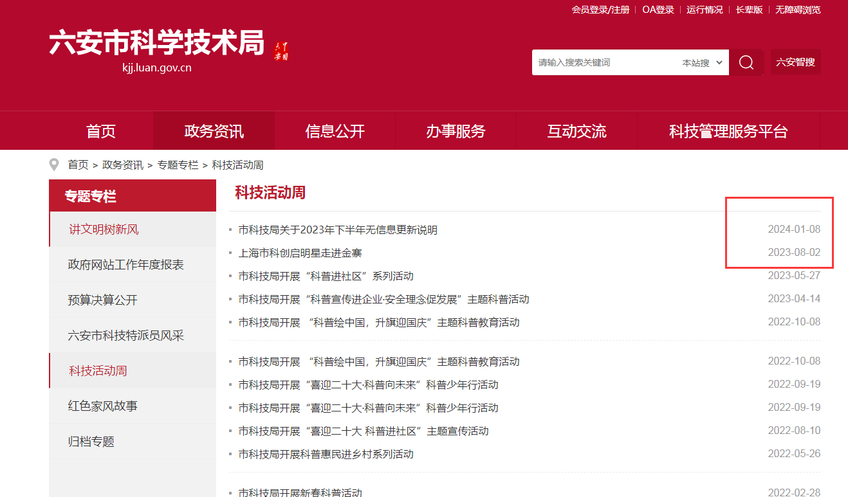Open 办事服务 navigation item
The image size is (848, 497).
click(456, 131)
